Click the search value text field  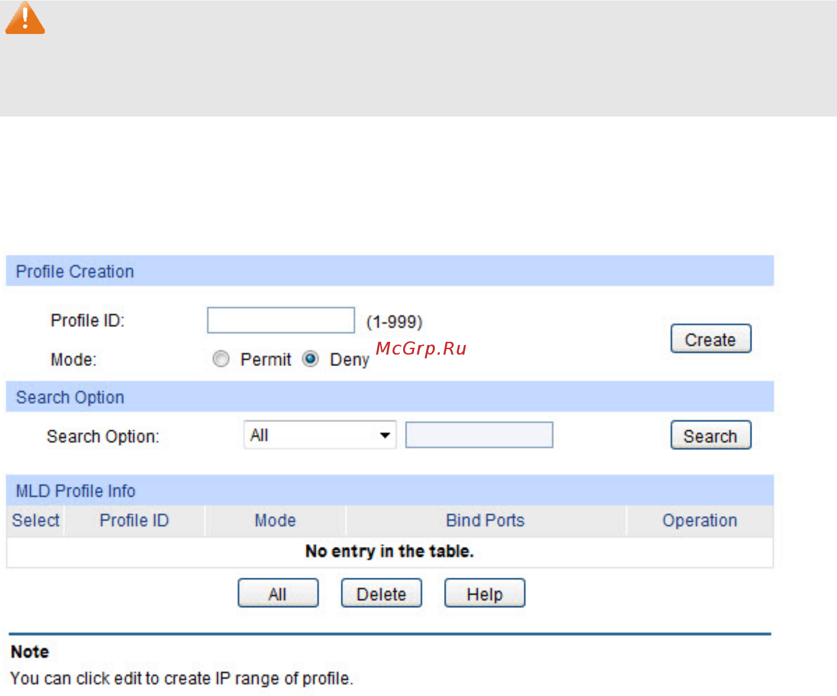pos(479,435)
